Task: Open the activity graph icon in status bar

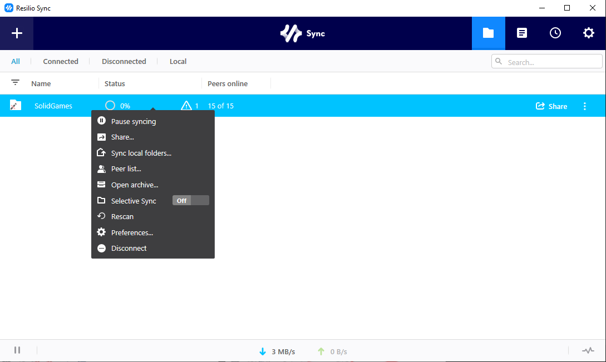Action: click(x=588, y=350)
